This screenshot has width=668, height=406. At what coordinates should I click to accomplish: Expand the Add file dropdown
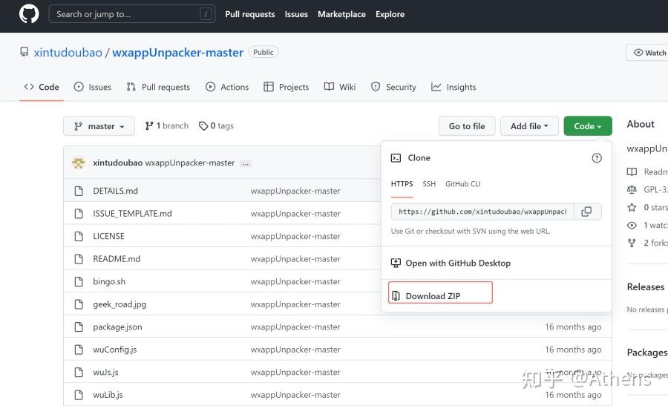click(x=529, y=126)
